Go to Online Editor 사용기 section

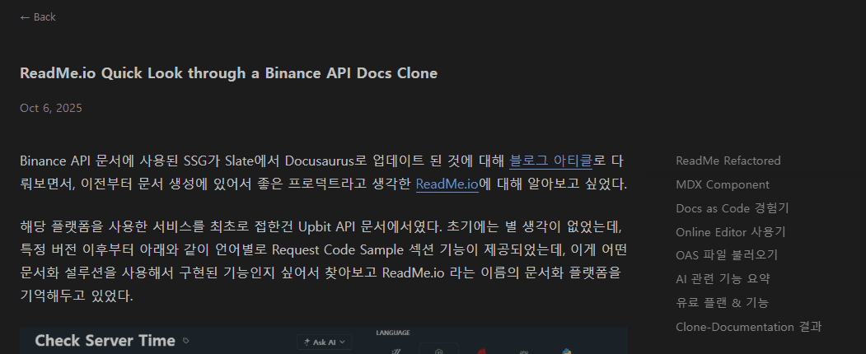pyautogui.click(x=730, y=232)
